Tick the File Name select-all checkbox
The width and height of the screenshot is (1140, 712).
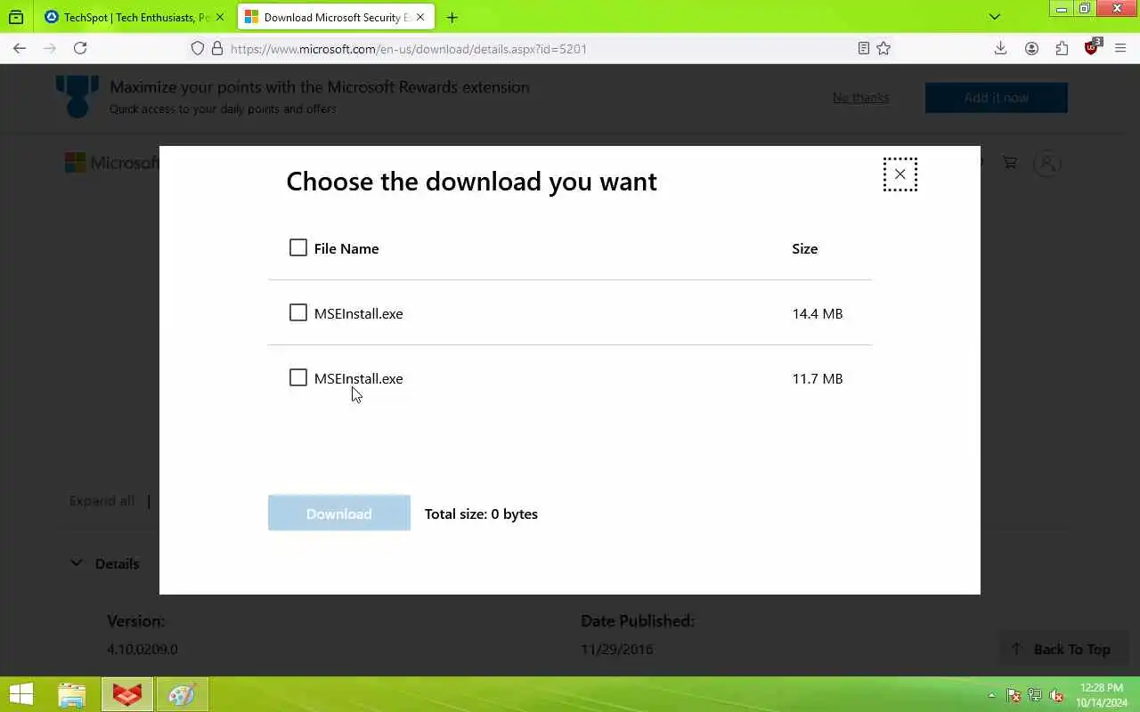click(x=298, y=247)
